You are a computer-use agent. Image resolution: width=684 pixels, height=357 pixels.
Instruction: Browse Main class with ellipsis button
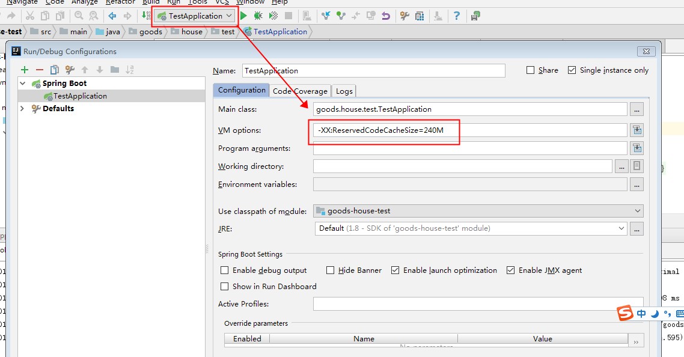(637, 109)
